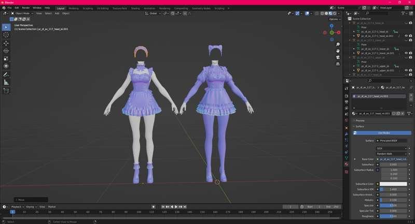Open the Edit menu

[17, 8]
